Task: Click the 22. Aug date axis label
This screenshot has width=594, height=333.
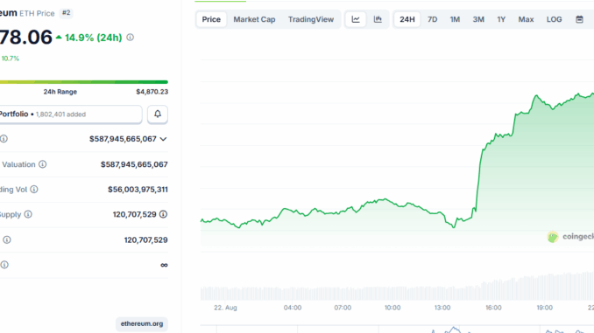Action: tap(225, 308)
